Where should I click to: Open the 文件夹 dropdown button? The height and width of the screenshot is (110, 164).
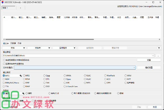tap(39, 48)
